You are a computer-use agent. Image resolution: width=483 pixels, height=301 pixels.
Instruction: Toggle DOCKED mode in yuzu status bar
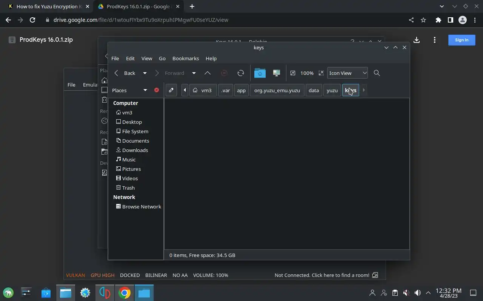tap(130, 275)
